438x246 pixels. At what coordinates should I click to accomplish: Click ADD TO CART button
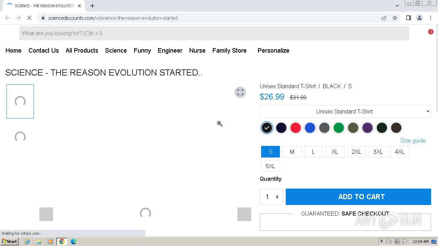[358, 197]
